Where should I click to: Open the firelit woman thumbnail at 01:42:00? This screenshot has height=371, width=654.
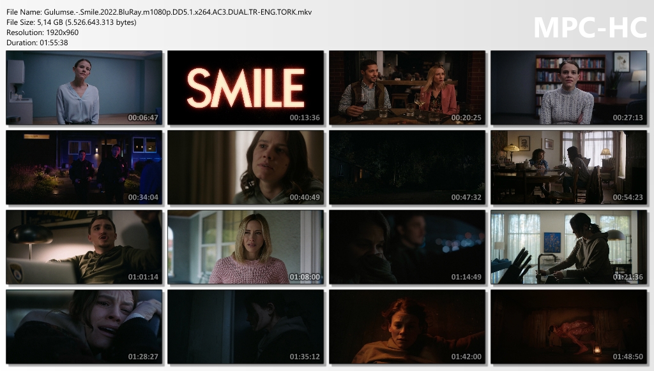(x=407, y=327)
